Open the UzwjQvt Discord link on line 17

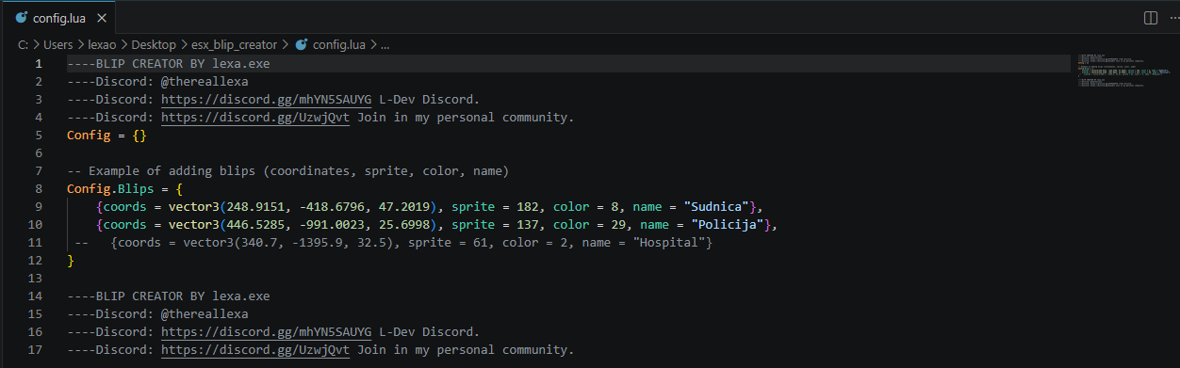pyautogui.click(x=254, y=350)
